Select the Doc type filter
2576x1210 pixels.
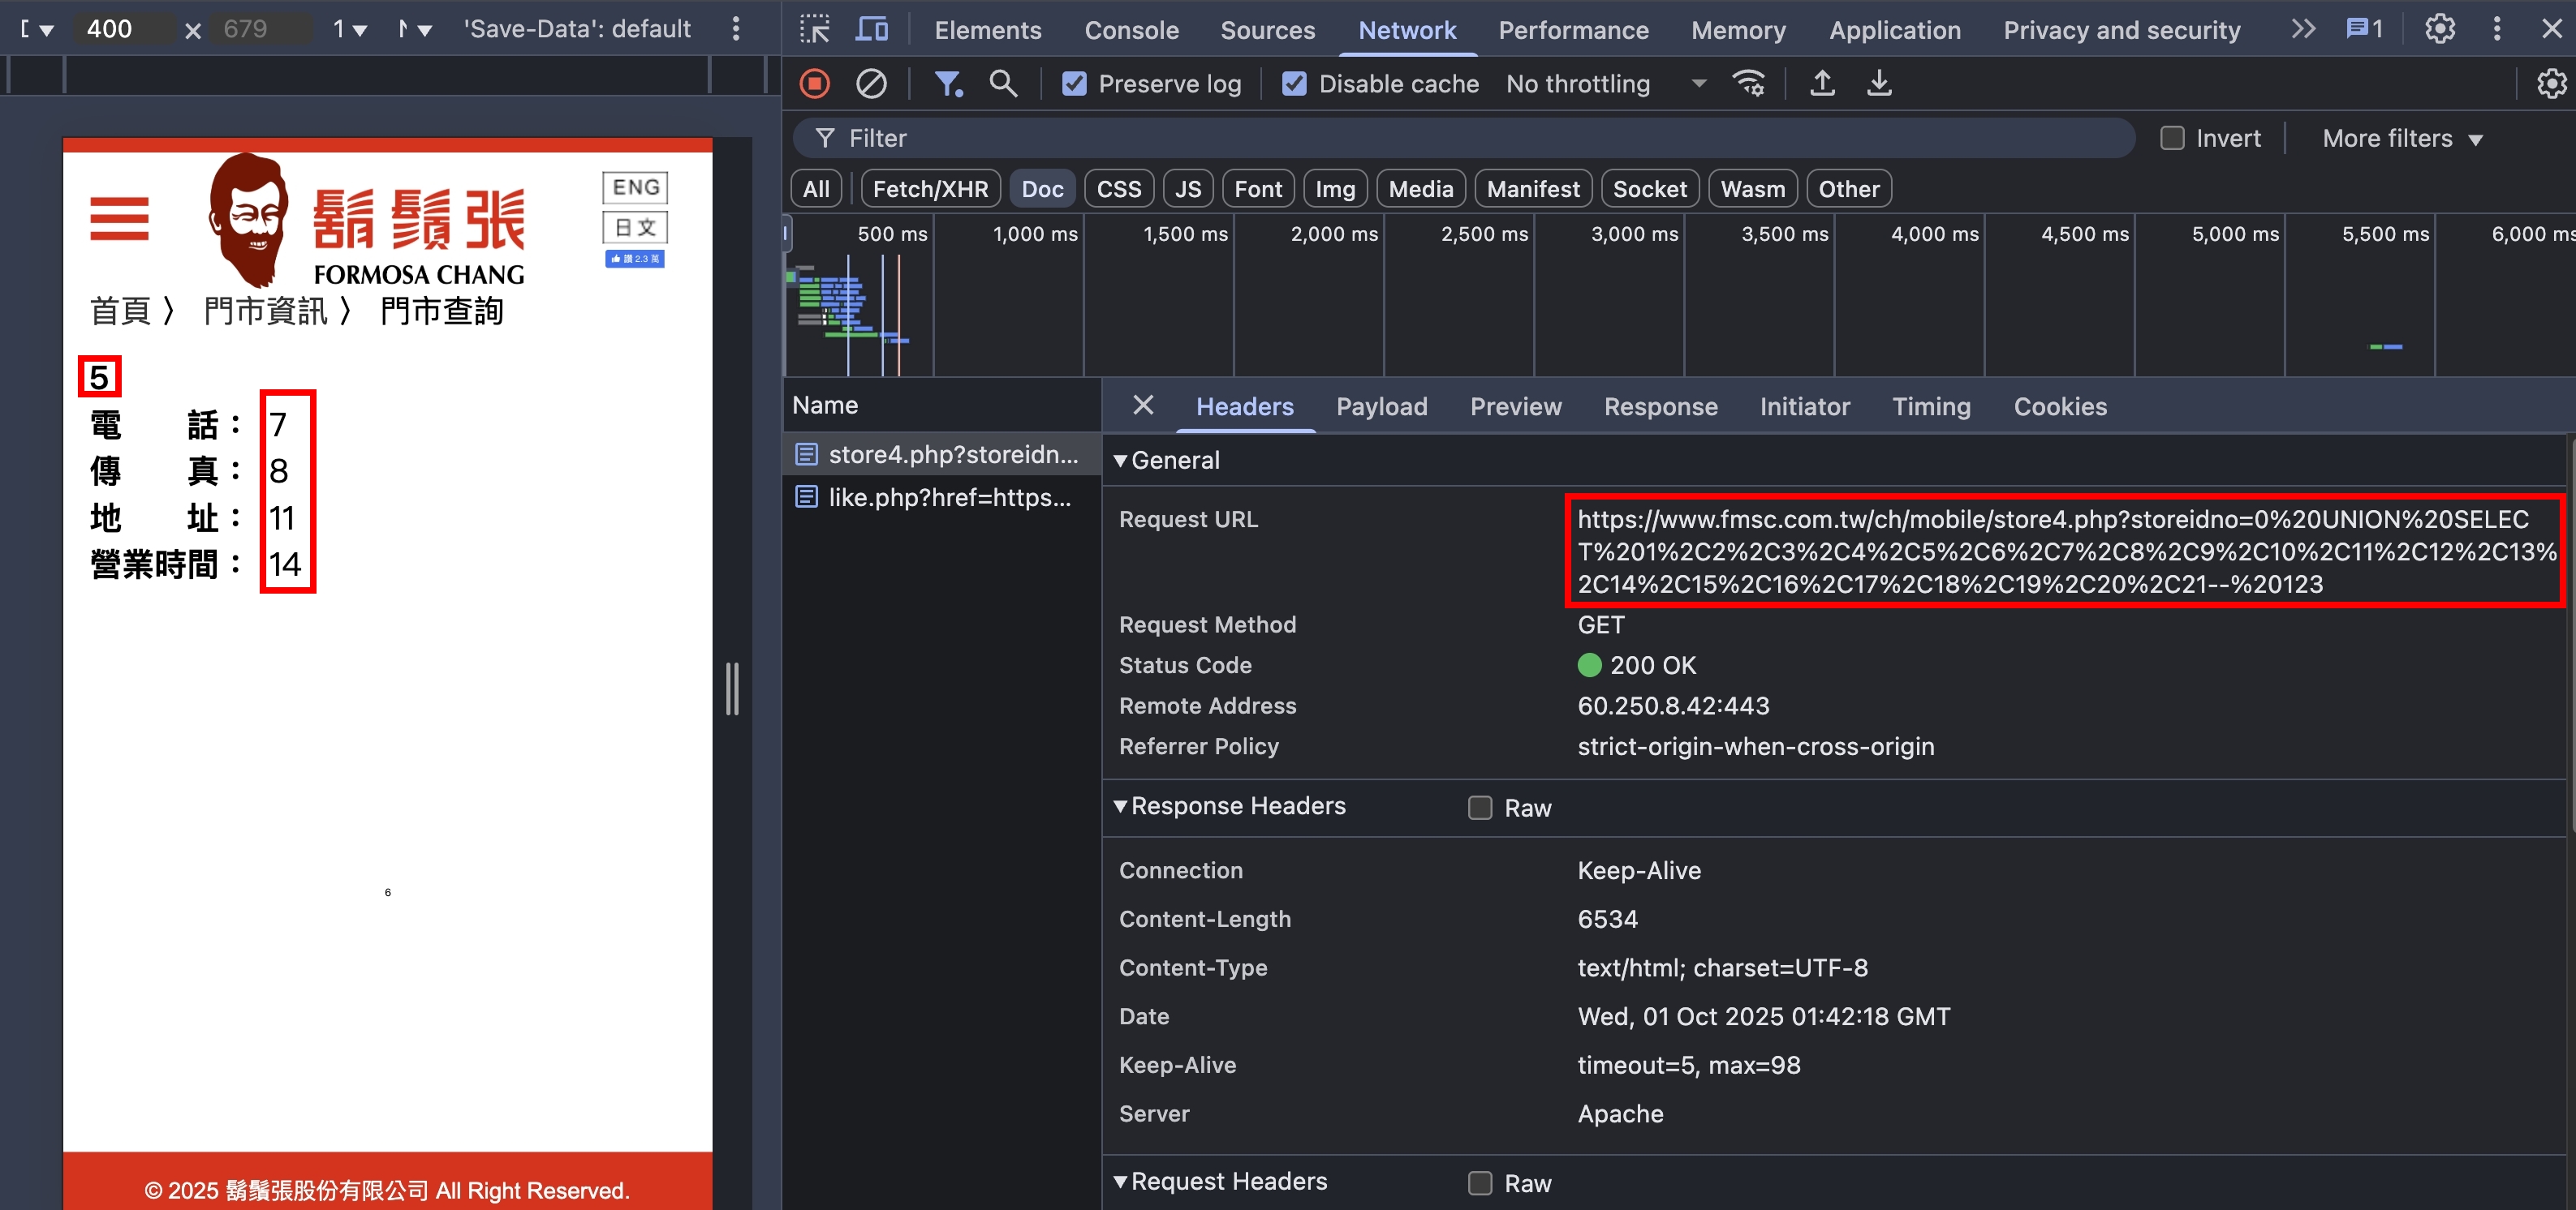pos(1042,189)
